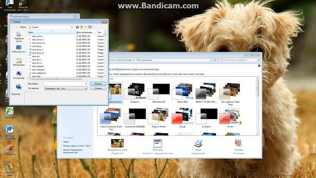Image resolution: width=316 pixels, height=178 pixels.
Task: Open Фон рабочего стола desktop background settings
Action: click(x=118, y=147)
